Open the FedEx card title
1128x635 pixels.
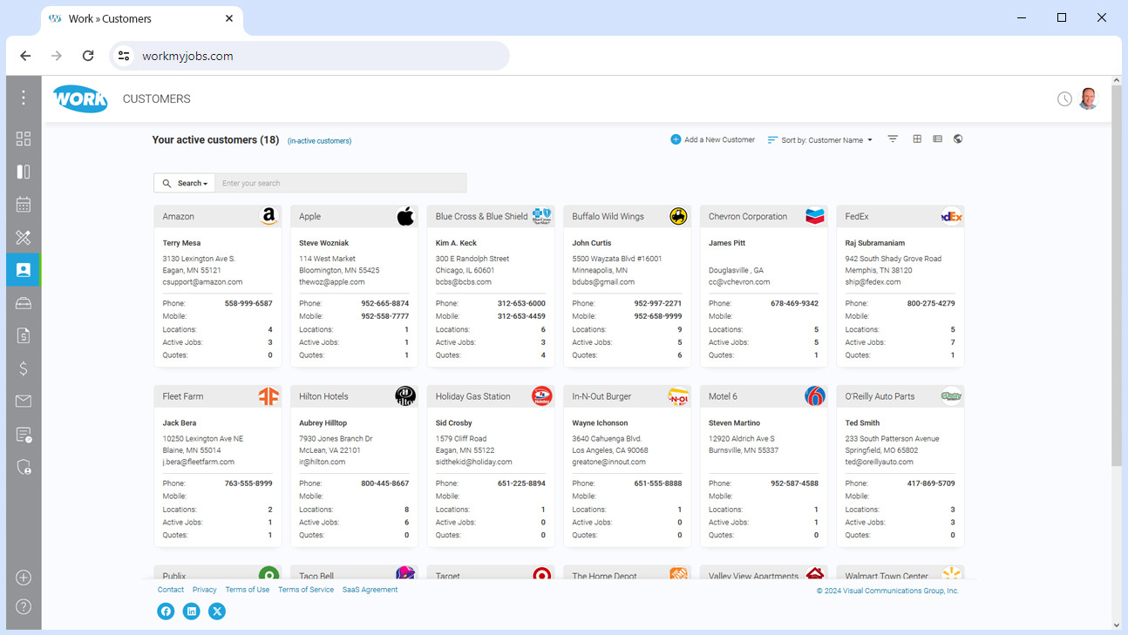coord(857,217)
